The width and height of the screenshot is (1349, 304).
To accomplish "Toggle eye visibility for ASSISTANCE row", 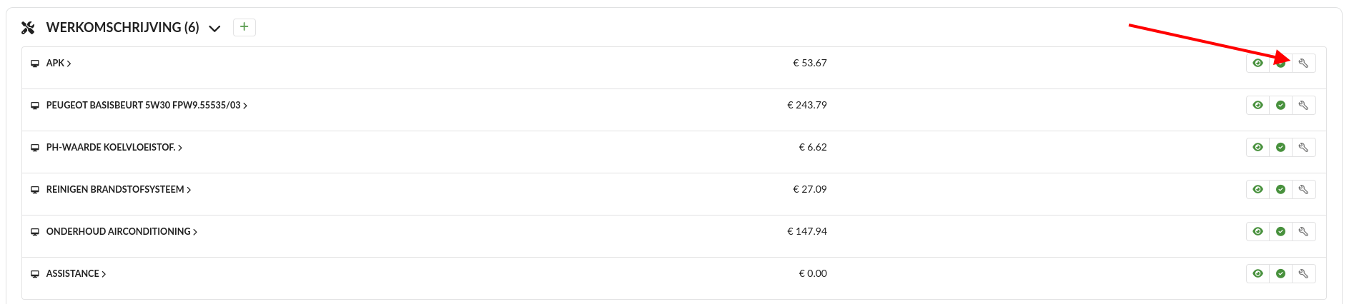I will 1257,274.
